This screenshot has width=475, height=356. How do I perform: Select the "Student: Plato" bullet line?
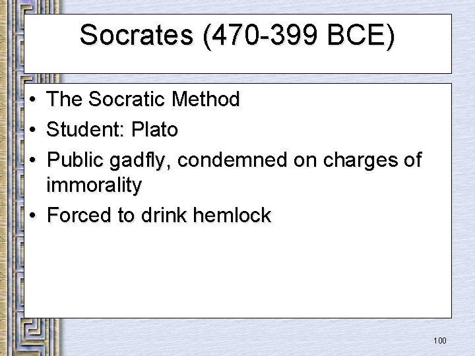[111, 129]
